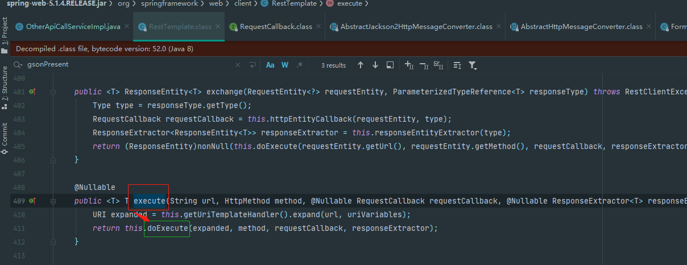Click the 'org' breadcrumb segment
This screenshot has height=265, width=687.
point(123,4)
